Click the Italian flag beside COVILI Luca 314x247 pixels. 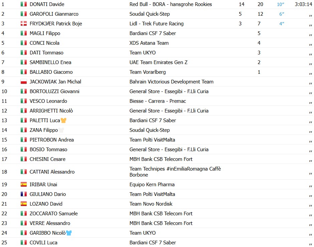pos(24,242)
